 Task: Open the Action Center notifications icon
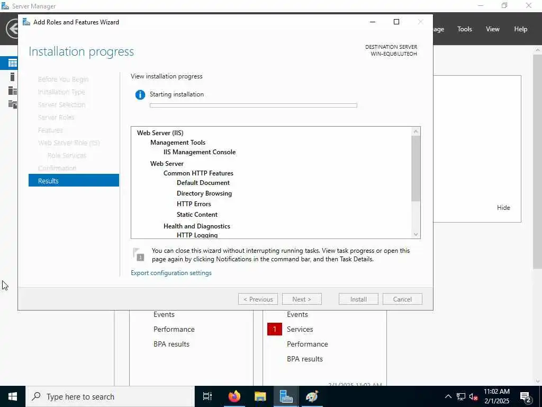[526, 397]
